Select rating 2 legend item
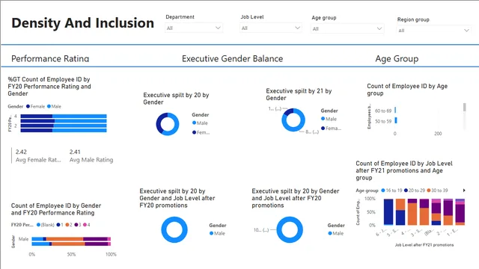Viewport: 479px width, 269px height. point(69,225)
